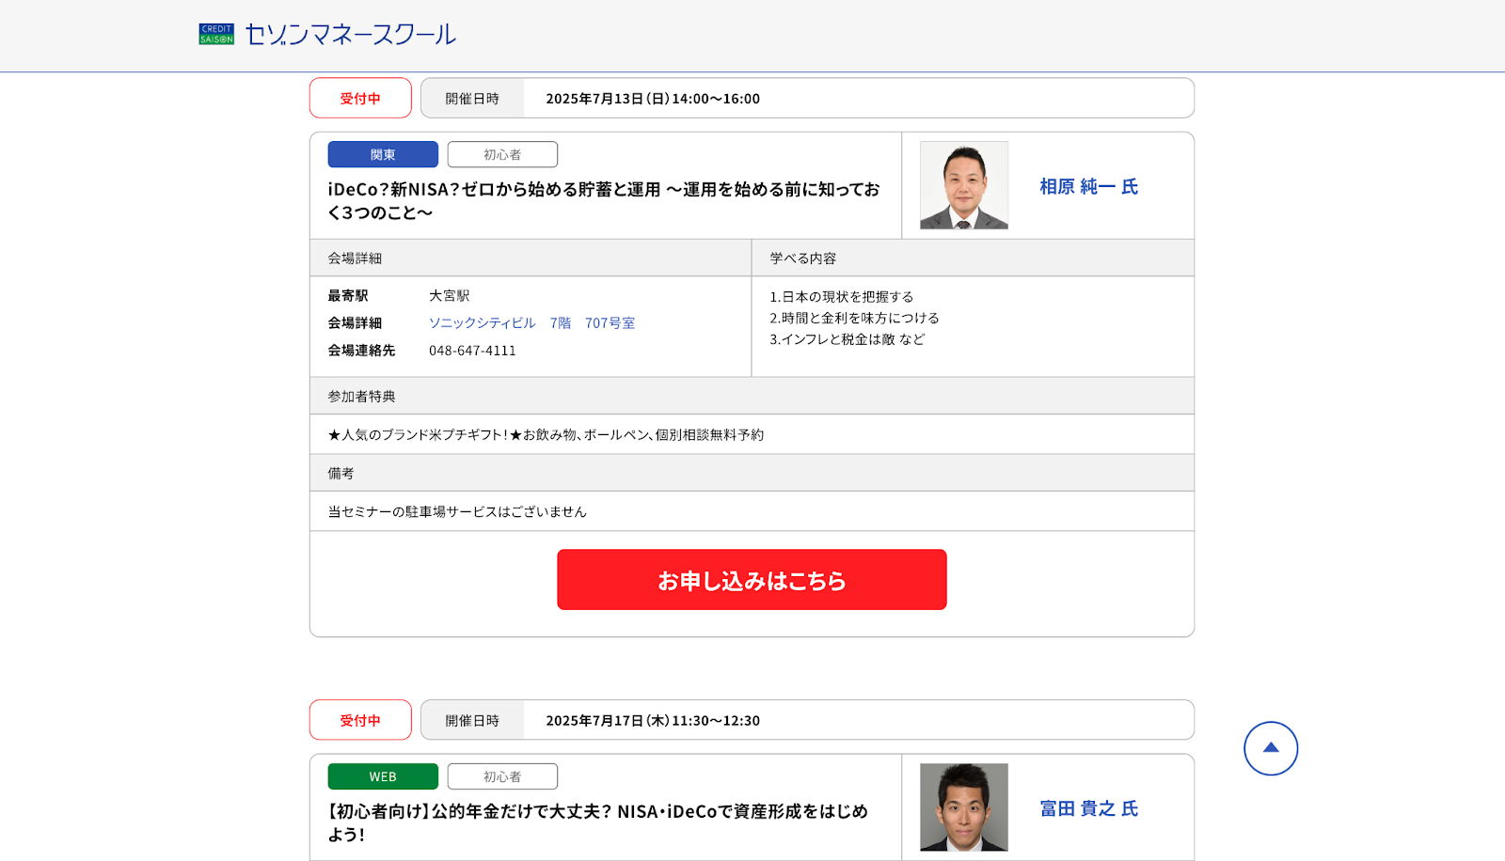Viewport: 1505px width, 861px height.
Task: Click ★人気のブランド米プチギフト benefit text
Action: (x=546, y=435)
